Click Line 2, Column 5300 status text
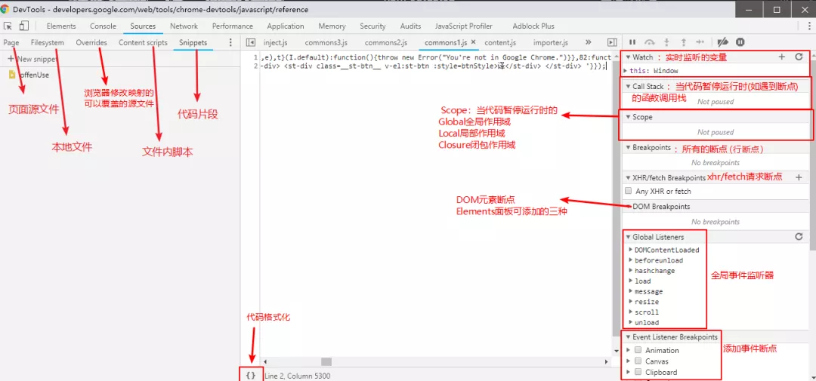This screenshot has height=381, width=816. [x=297, y=375]
